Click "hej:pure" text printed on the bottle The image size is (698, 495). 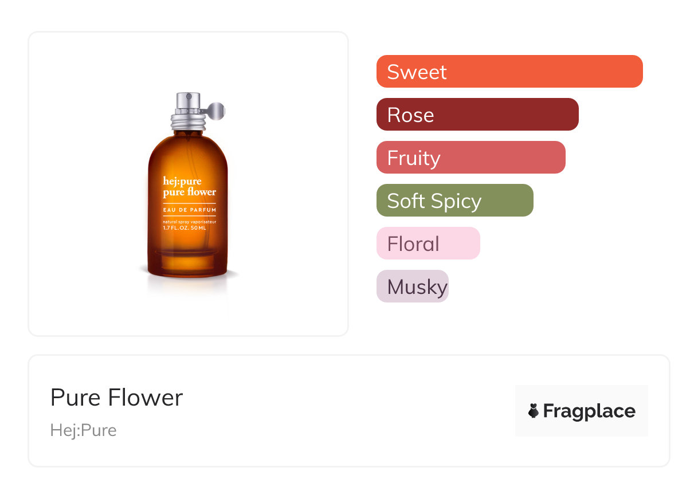click(182, 182)
